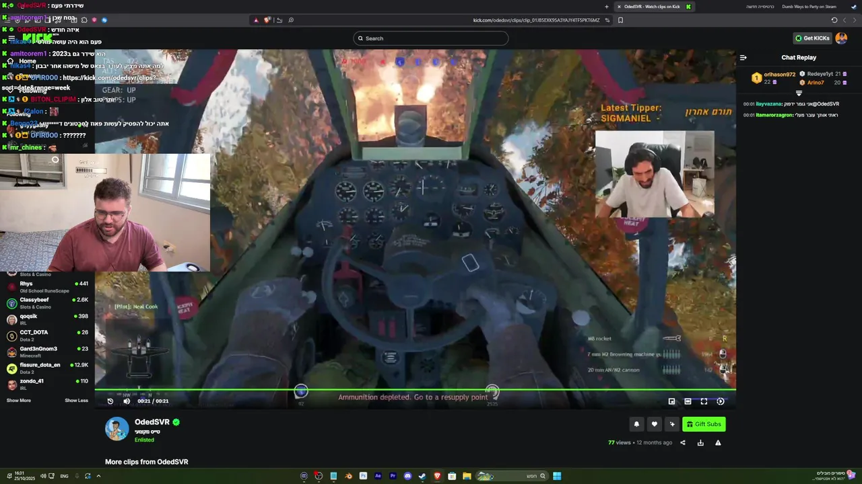Open the user profile avatar menu
862x484 pixels.
(841, 38)
